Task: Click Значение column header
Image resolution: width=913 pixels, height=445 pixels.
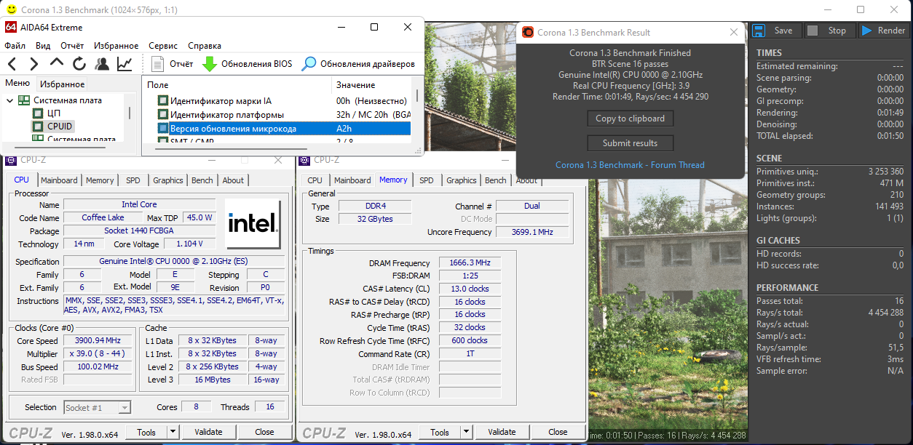Action: click(371, 85)
